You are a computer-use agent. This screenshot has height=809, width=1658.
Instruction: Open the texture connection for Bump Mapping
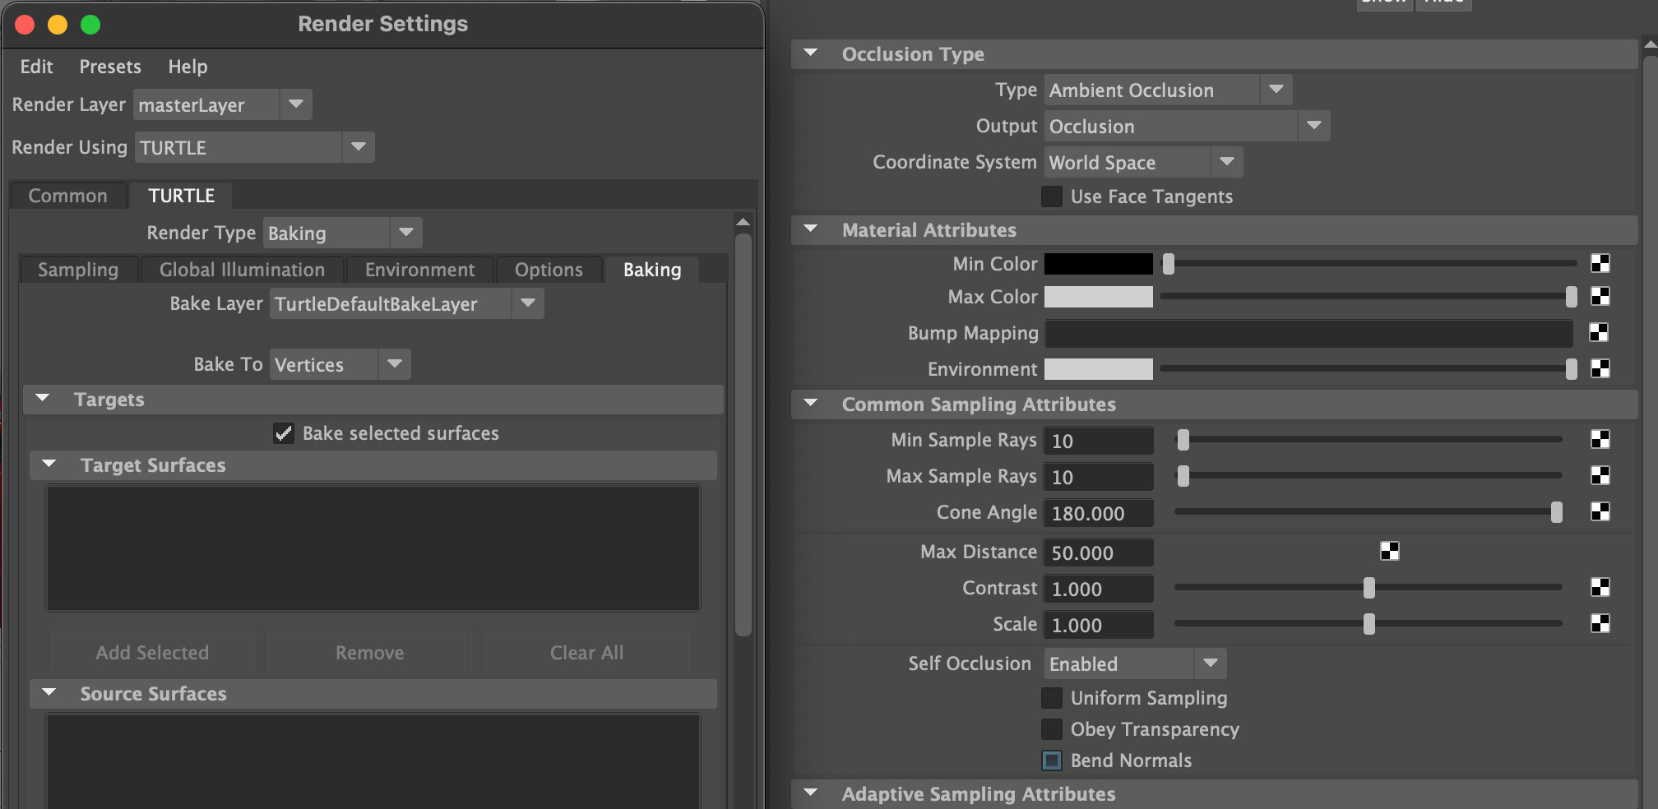point(1598,333)
